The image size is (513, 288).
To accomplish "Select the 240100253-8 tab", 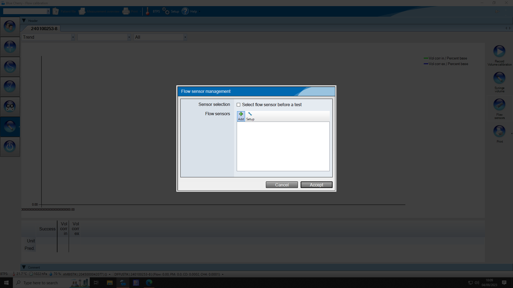I will [44, 29].
